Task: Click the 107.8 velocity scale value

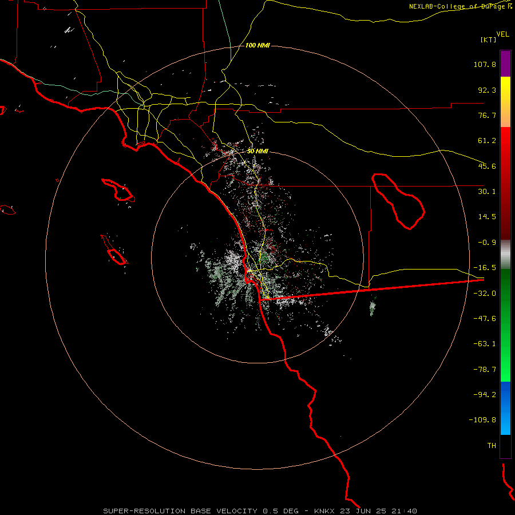Action: 485,64
